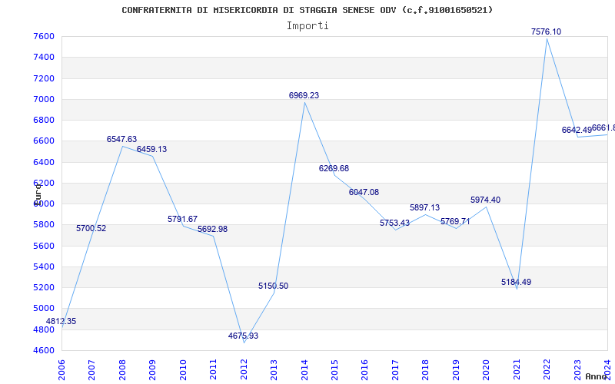Click the 2007 x-axis year label

coord(91,369)
